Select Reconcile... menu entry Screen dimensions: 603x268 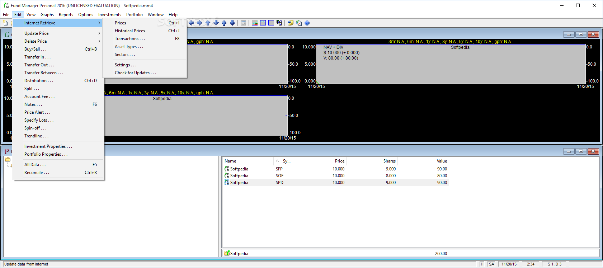tap(58, 173)
